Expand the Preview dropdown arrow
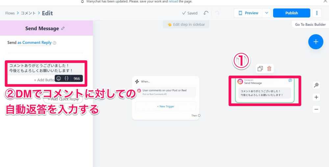Image resolution: width=329 pixels, height=167 pixels. pyautogui.click(x=266, y=13)
